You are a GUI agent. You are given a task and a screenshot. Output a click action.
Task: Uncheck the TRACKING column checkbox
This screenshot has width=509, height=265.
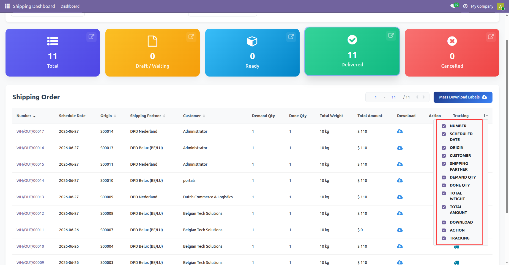click(444, 238)
